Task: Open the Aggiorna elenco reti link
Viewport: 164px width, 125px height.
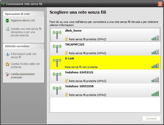Action: [23, 20]
